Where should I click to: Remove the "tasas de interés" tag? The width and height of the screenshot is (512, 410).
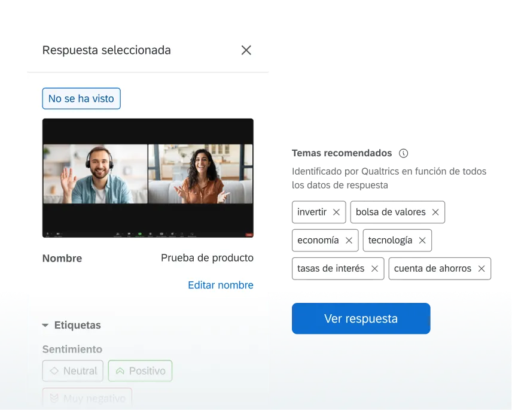[x=376, y=268]
